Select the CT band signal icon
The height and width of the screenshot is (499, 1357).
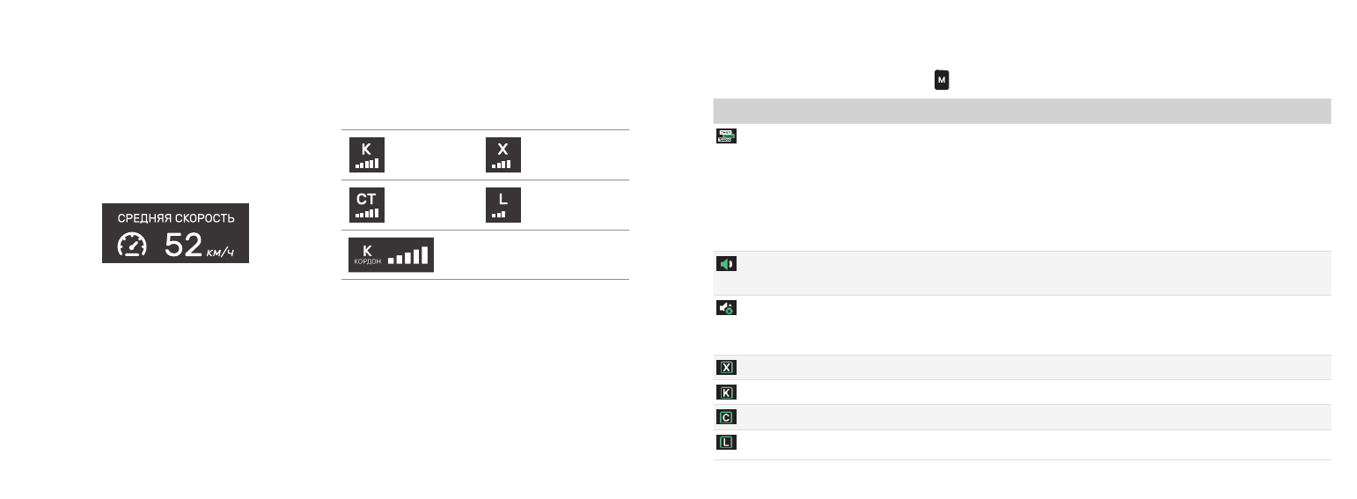pyautogui.click(x=366, y=204)
